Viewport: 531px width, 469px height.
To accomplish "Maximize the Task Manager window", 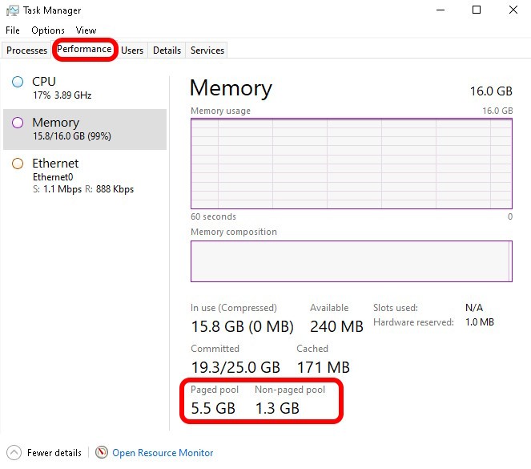I will click(477, 10).
